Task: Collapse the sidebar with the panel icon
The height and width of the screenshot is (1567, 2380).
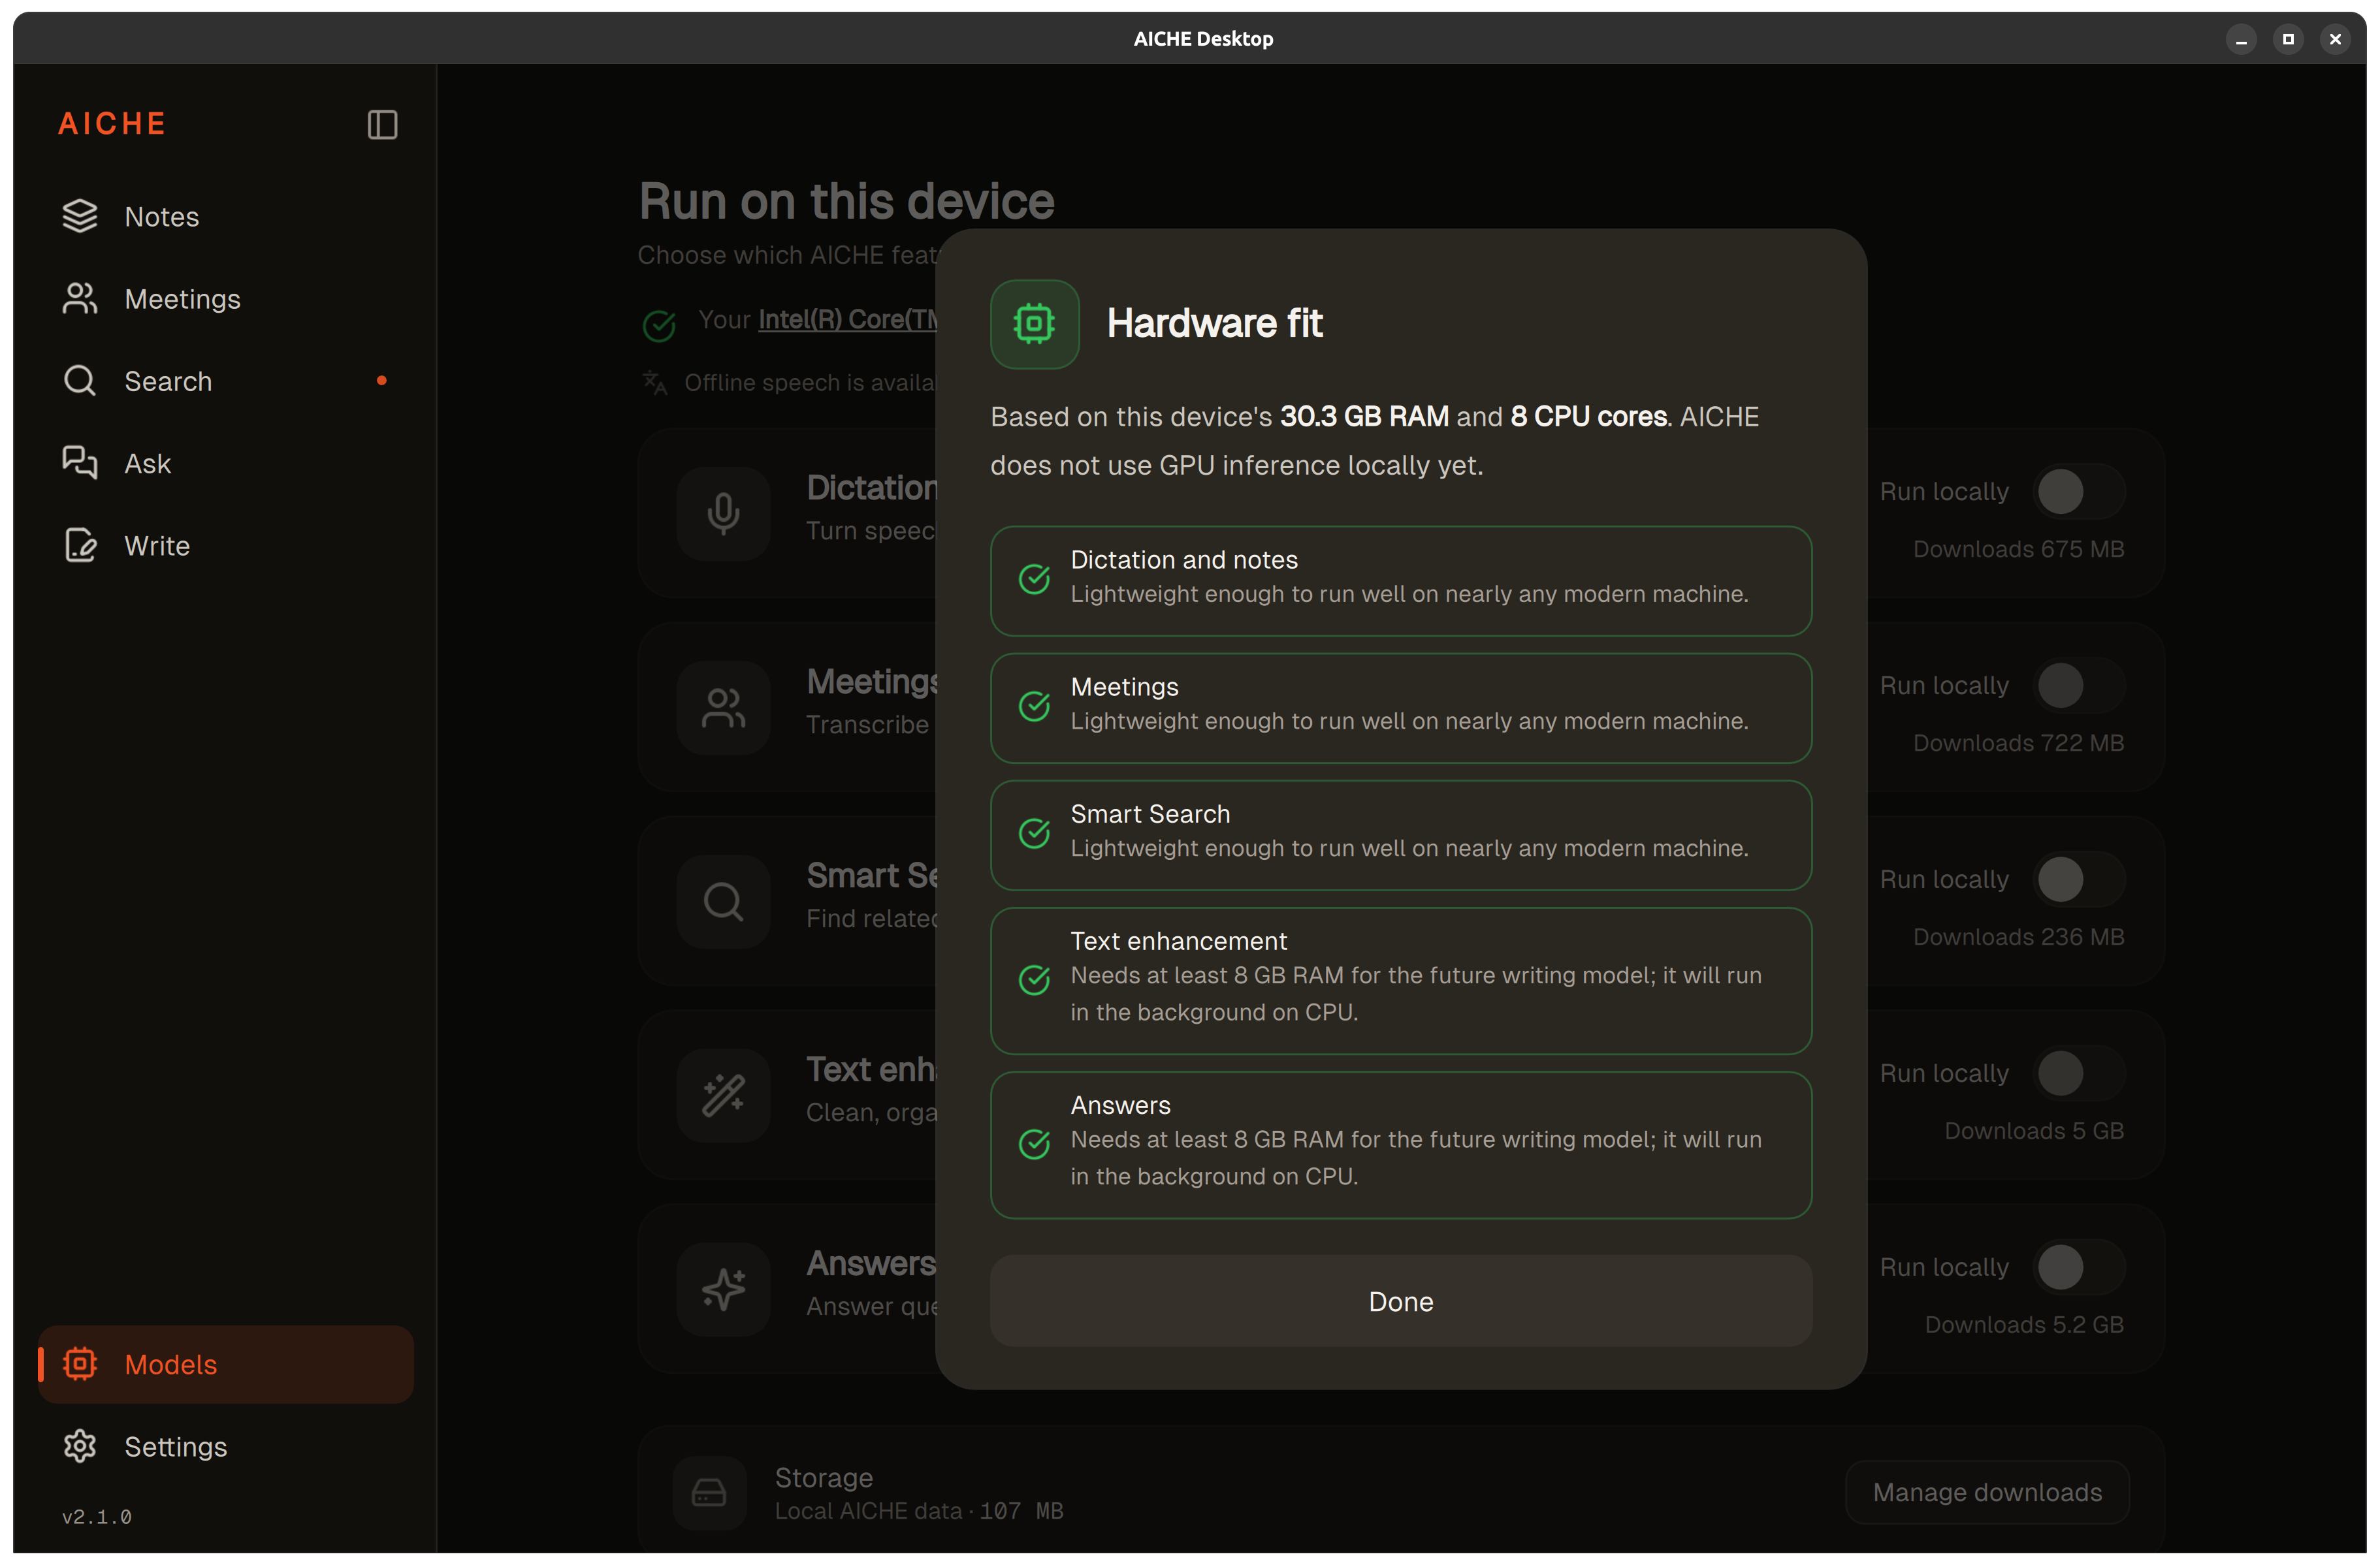Action: point(382,125)
